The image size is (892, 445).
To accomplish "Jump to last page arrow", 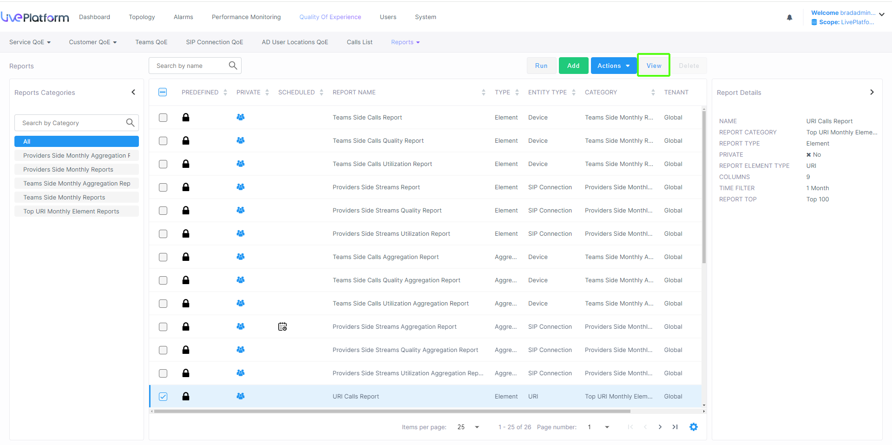I will pyautogui.click(x=675, y=427).
